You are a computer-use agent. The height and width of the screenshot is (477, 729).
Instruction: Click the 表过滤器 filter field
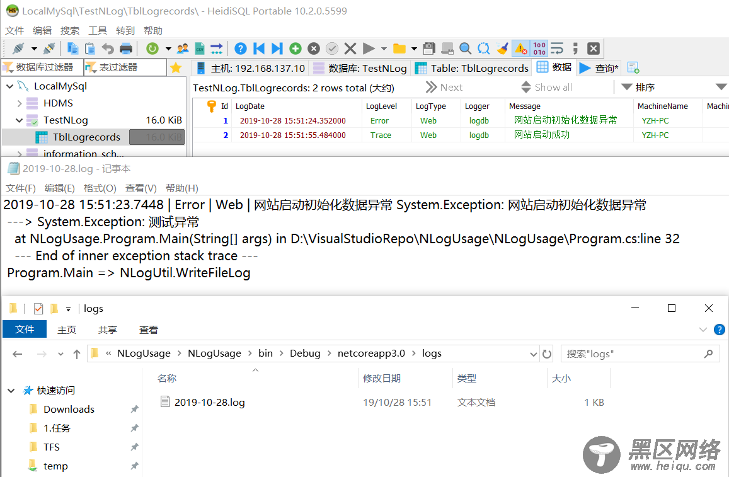pyautogui.click(x=125, y=67)
